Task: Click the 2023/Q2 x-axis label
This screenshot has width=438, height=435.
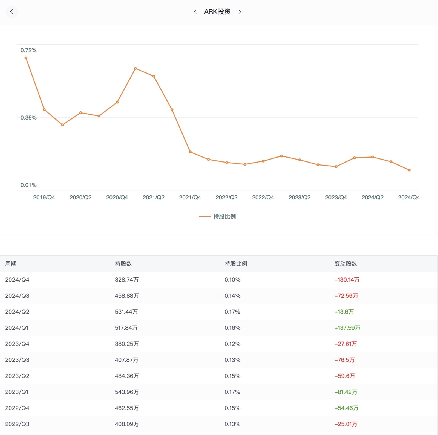Action: tap(299, 198)
